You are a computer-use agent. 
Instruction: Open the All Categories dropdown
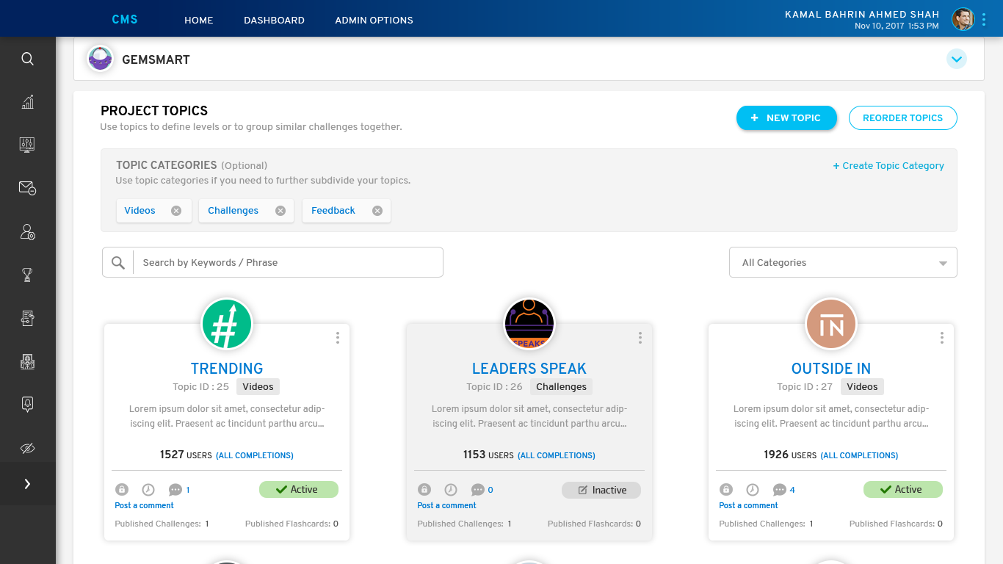[842, 263]
